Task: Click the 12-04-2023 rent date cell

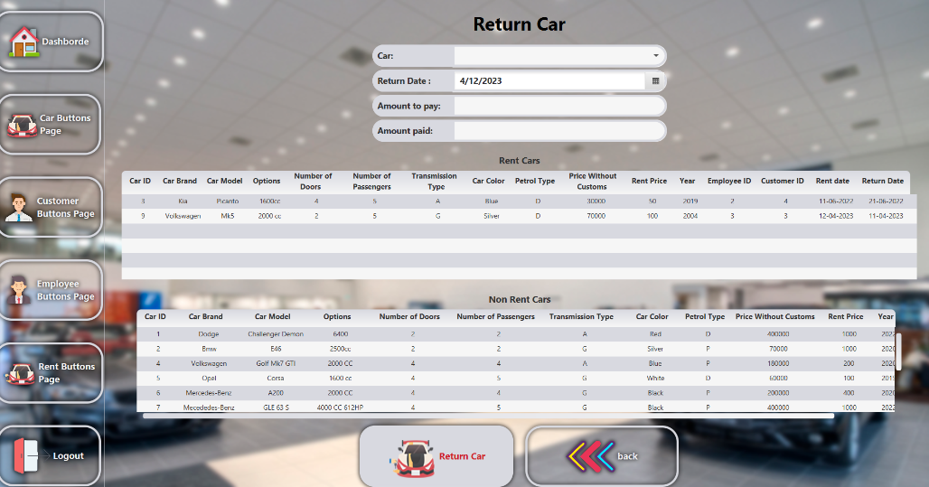Action: pos(836,216)
